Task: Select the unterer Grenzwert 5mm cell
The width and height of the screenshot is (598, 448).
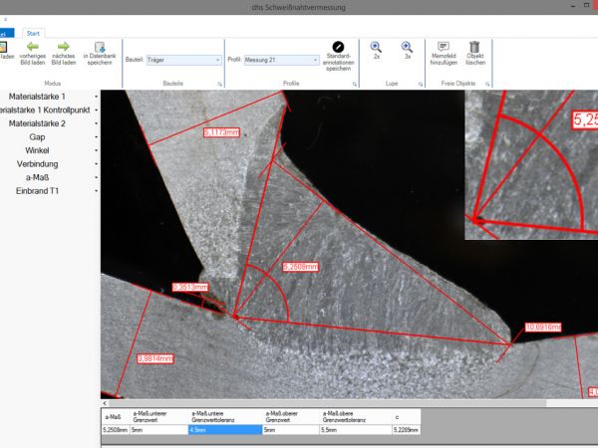Action: pos(159,430)
